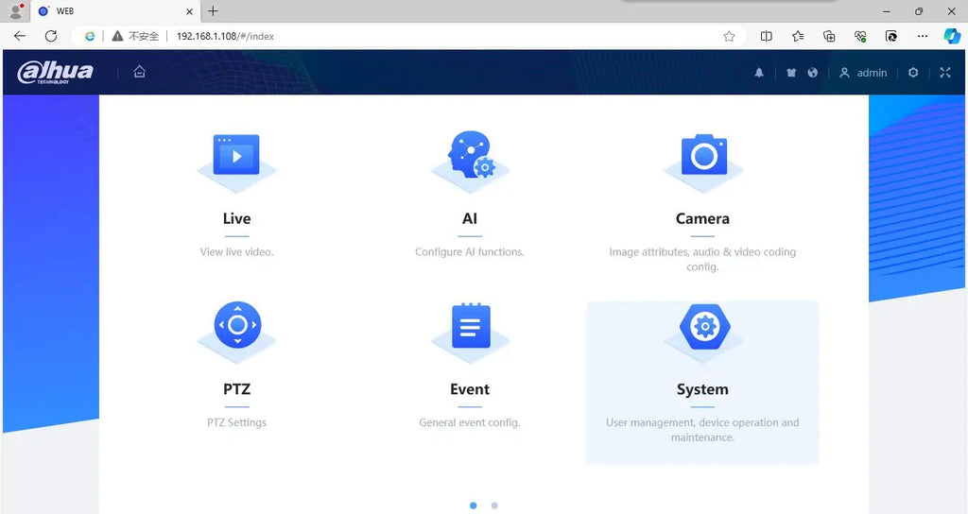Add page to favorites star icon

pos(729,37)
